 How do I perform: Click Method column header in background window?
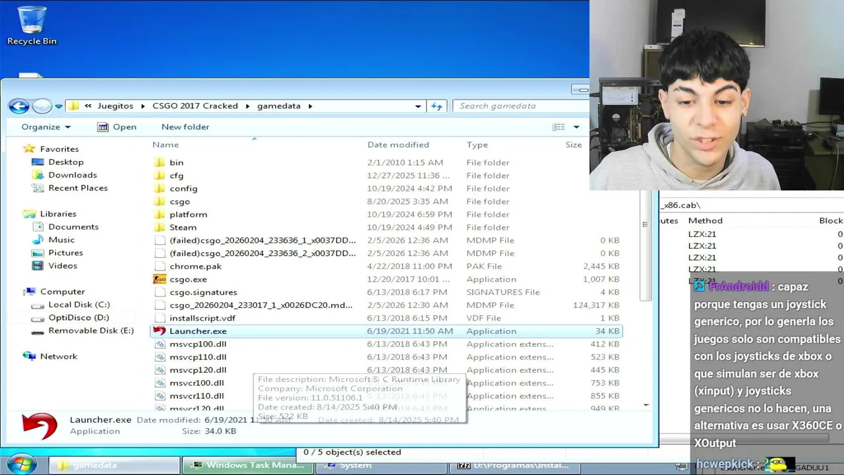(706, 220)
